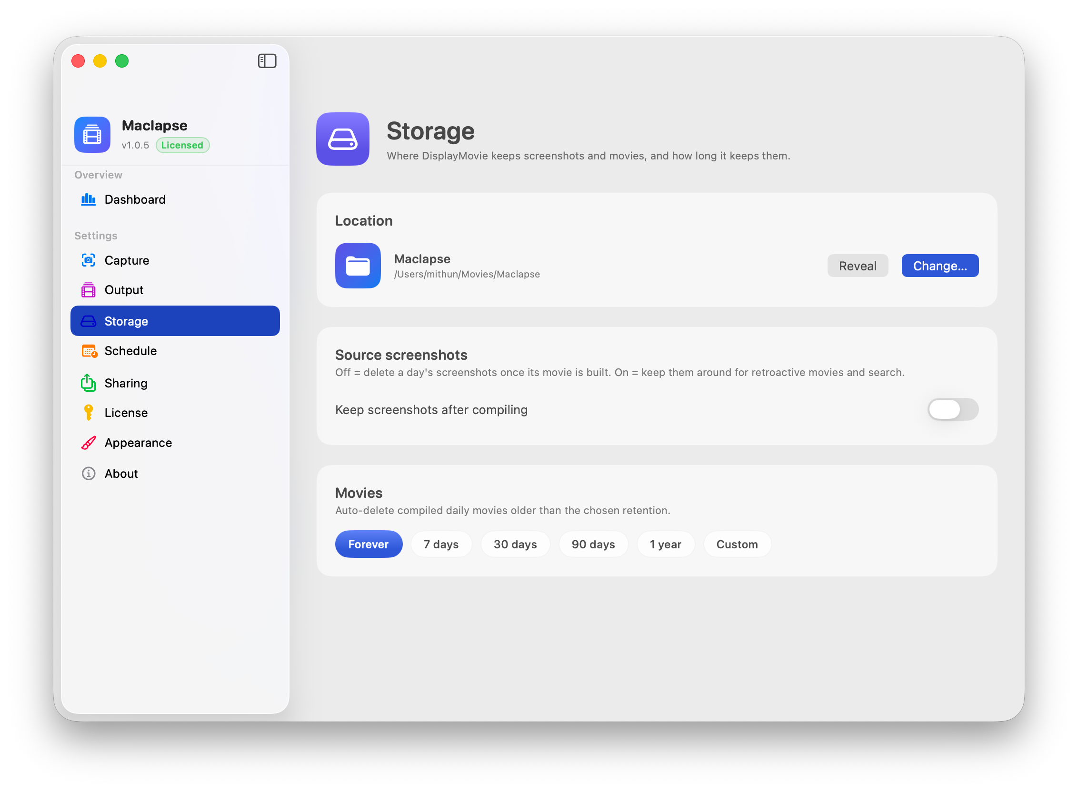Open the Dashboard section
Image resolution: width=1078 pixels, height=792 pixels.
click(175, 199)
